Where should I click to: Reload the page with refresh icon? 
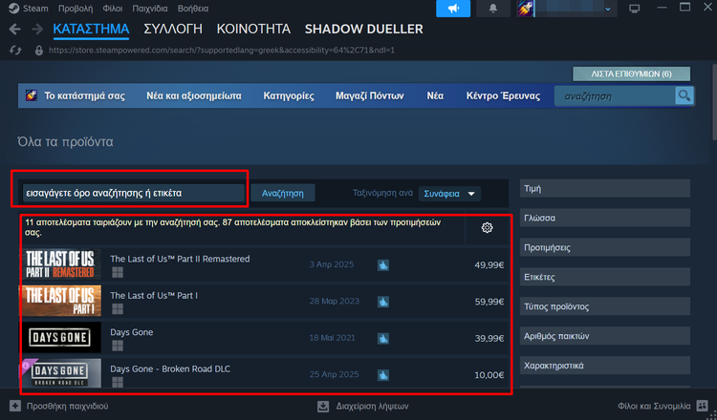(x=15, y=51)
